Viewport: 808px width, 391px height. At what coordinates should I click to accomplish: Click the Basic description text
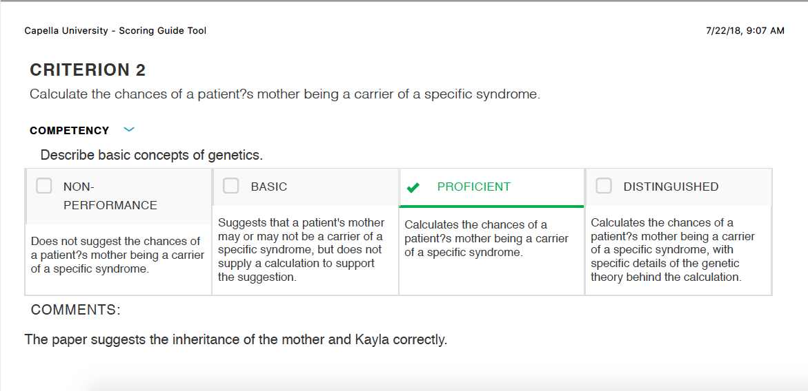pos(302,250)
